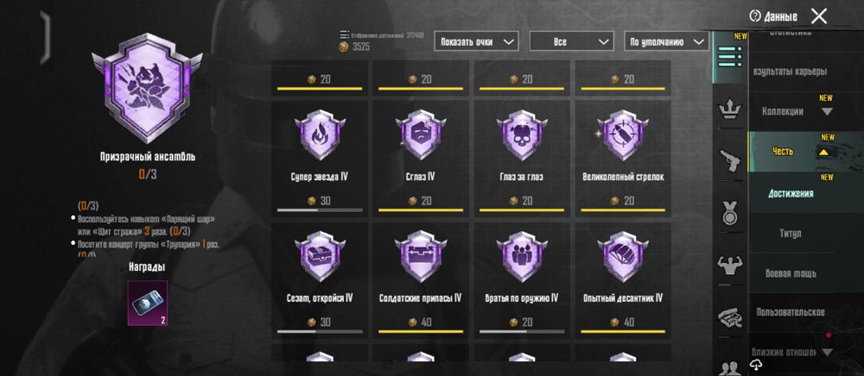Screen dimensions: 864x376
Task: Select the Великолепный стрелок badge
Action: click(x=623, y=135)
